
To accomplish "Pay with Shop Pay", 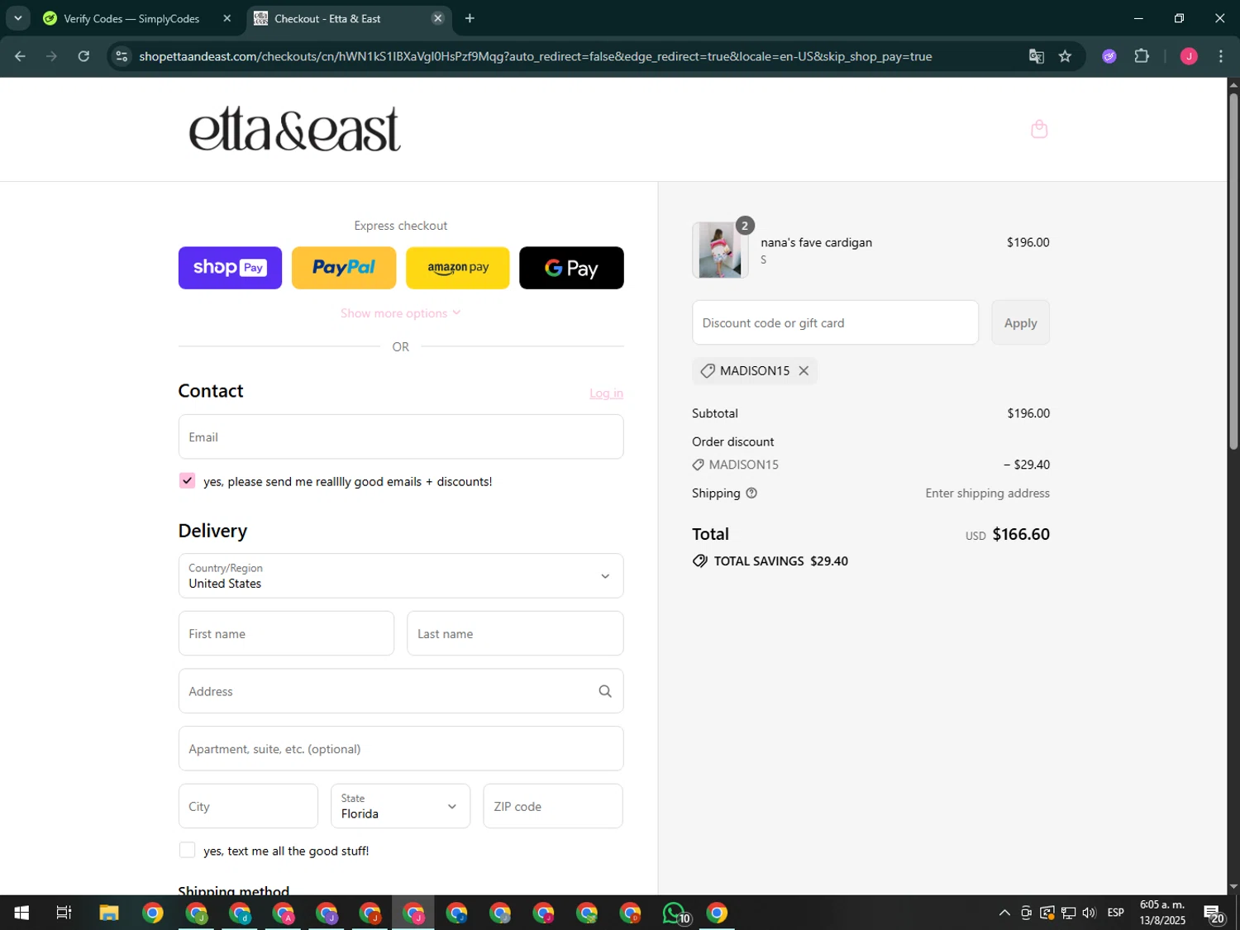I will coord(230,268).
